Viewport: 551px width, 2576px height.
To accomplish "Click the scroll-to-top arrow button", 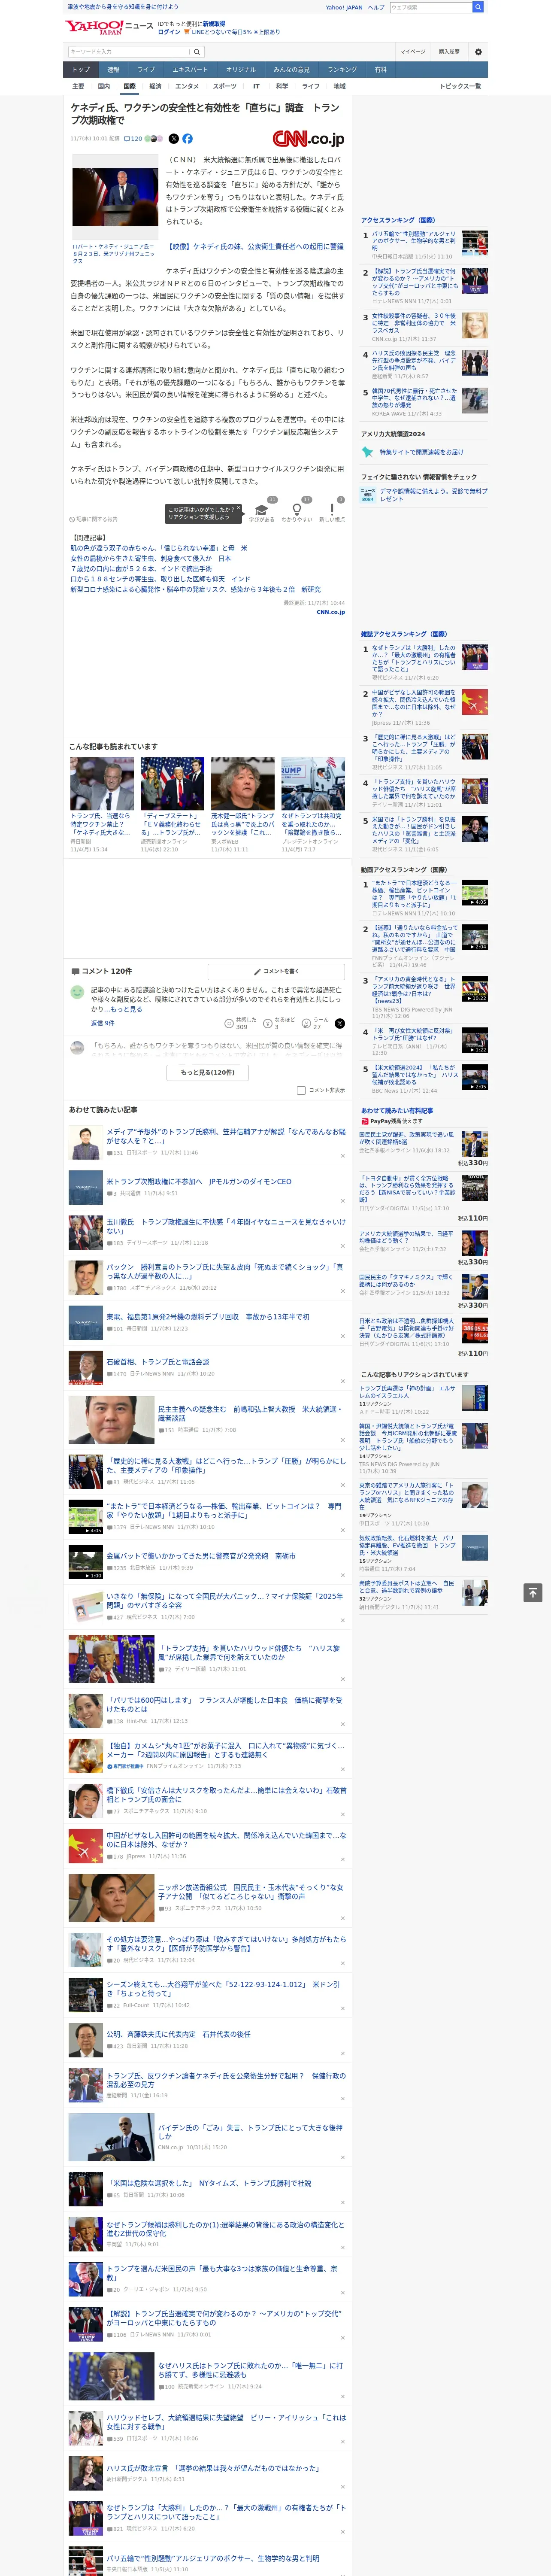I will tap(533, 1592).
